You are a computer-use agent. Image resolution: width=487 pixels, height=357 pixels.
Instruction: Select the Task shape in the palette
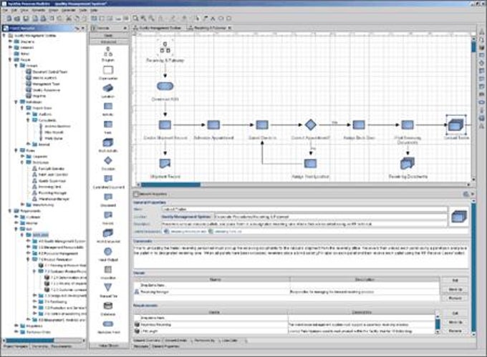[107, 124]
